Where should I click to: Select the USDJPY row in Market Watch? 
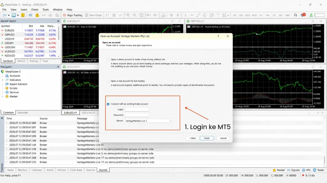click(29, 43)
